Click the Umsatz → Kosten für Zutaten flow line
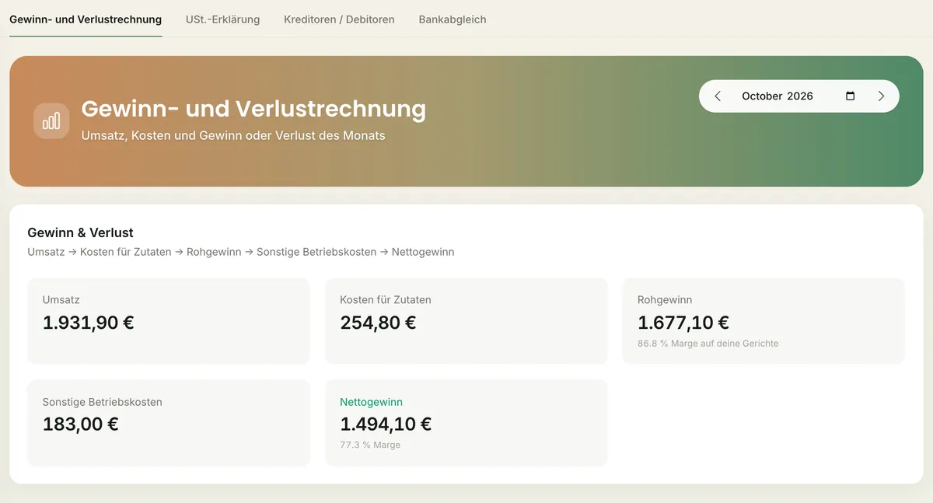The image size is (933, 503). click(x=240, y=252)
